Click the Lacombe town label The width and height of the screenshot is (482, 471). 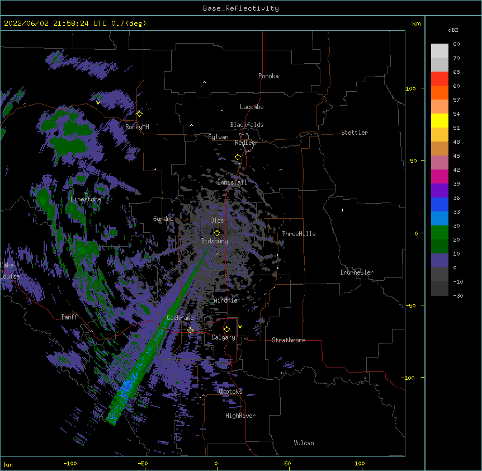coord(252,107)
